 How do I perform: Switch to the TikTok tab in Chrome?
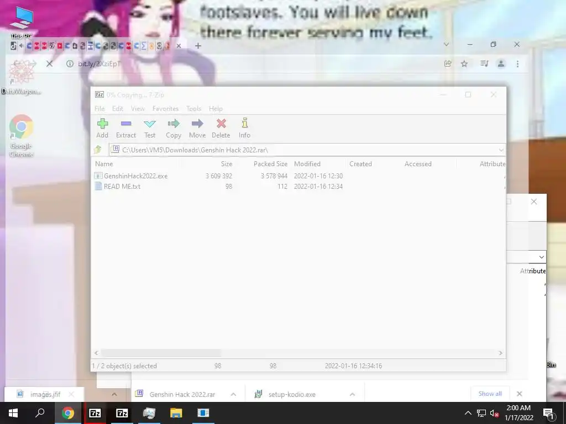(x=13, y=46)
